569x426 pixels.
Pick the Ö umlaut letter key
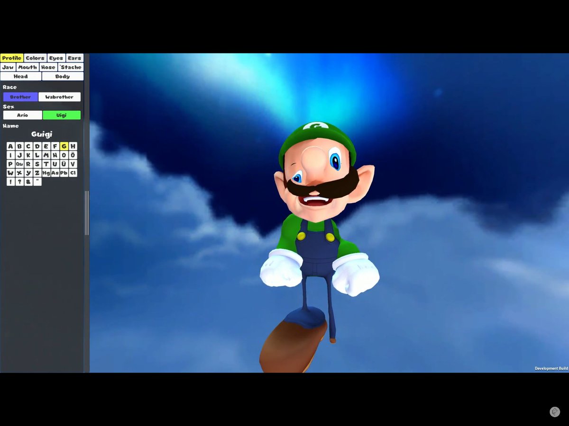pos(73,155)
